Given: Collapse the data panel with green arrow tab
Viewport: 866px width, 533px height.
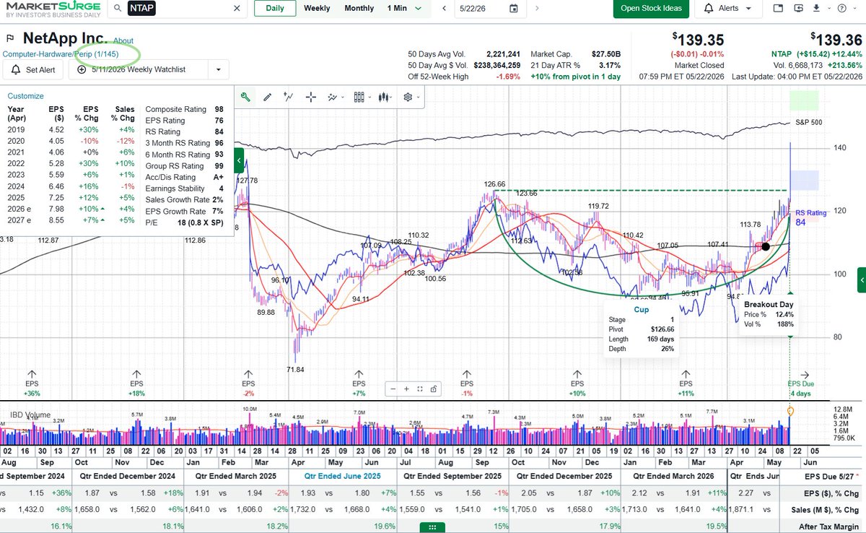Looking at the screenshot, I should [x=240, y=160].
